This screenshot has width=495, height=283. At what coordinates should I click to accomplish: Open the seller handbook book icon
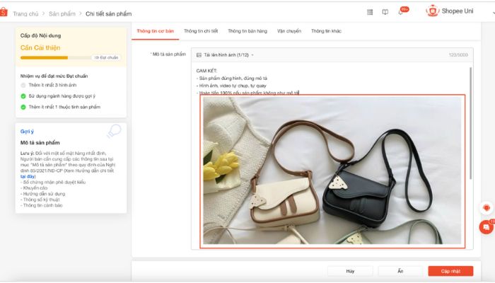385,12
